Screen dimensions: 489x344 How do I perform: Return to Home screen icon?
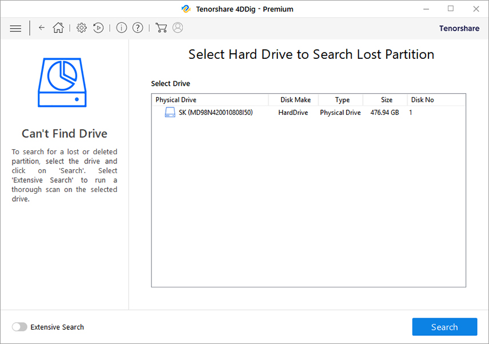(58, 28)
